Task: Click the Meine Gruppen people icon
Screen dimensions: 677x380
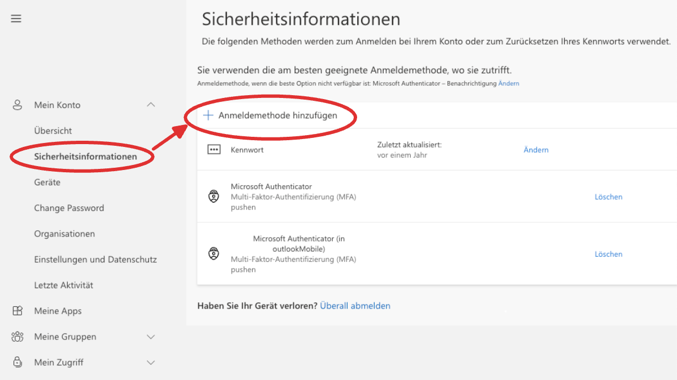Action: click(17, 337)
